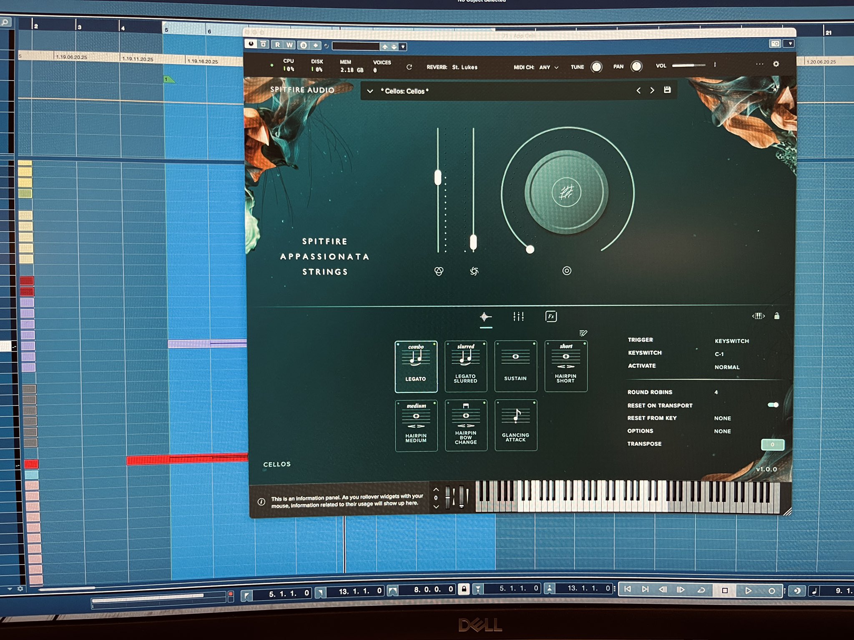854x640 pixels.
Task: Toggle Reset On Transport switch
Action: point(773,405)
